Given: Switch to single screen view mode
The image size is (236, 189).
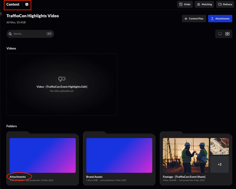Looking at the screenshot, I should (x=220, y=34).
